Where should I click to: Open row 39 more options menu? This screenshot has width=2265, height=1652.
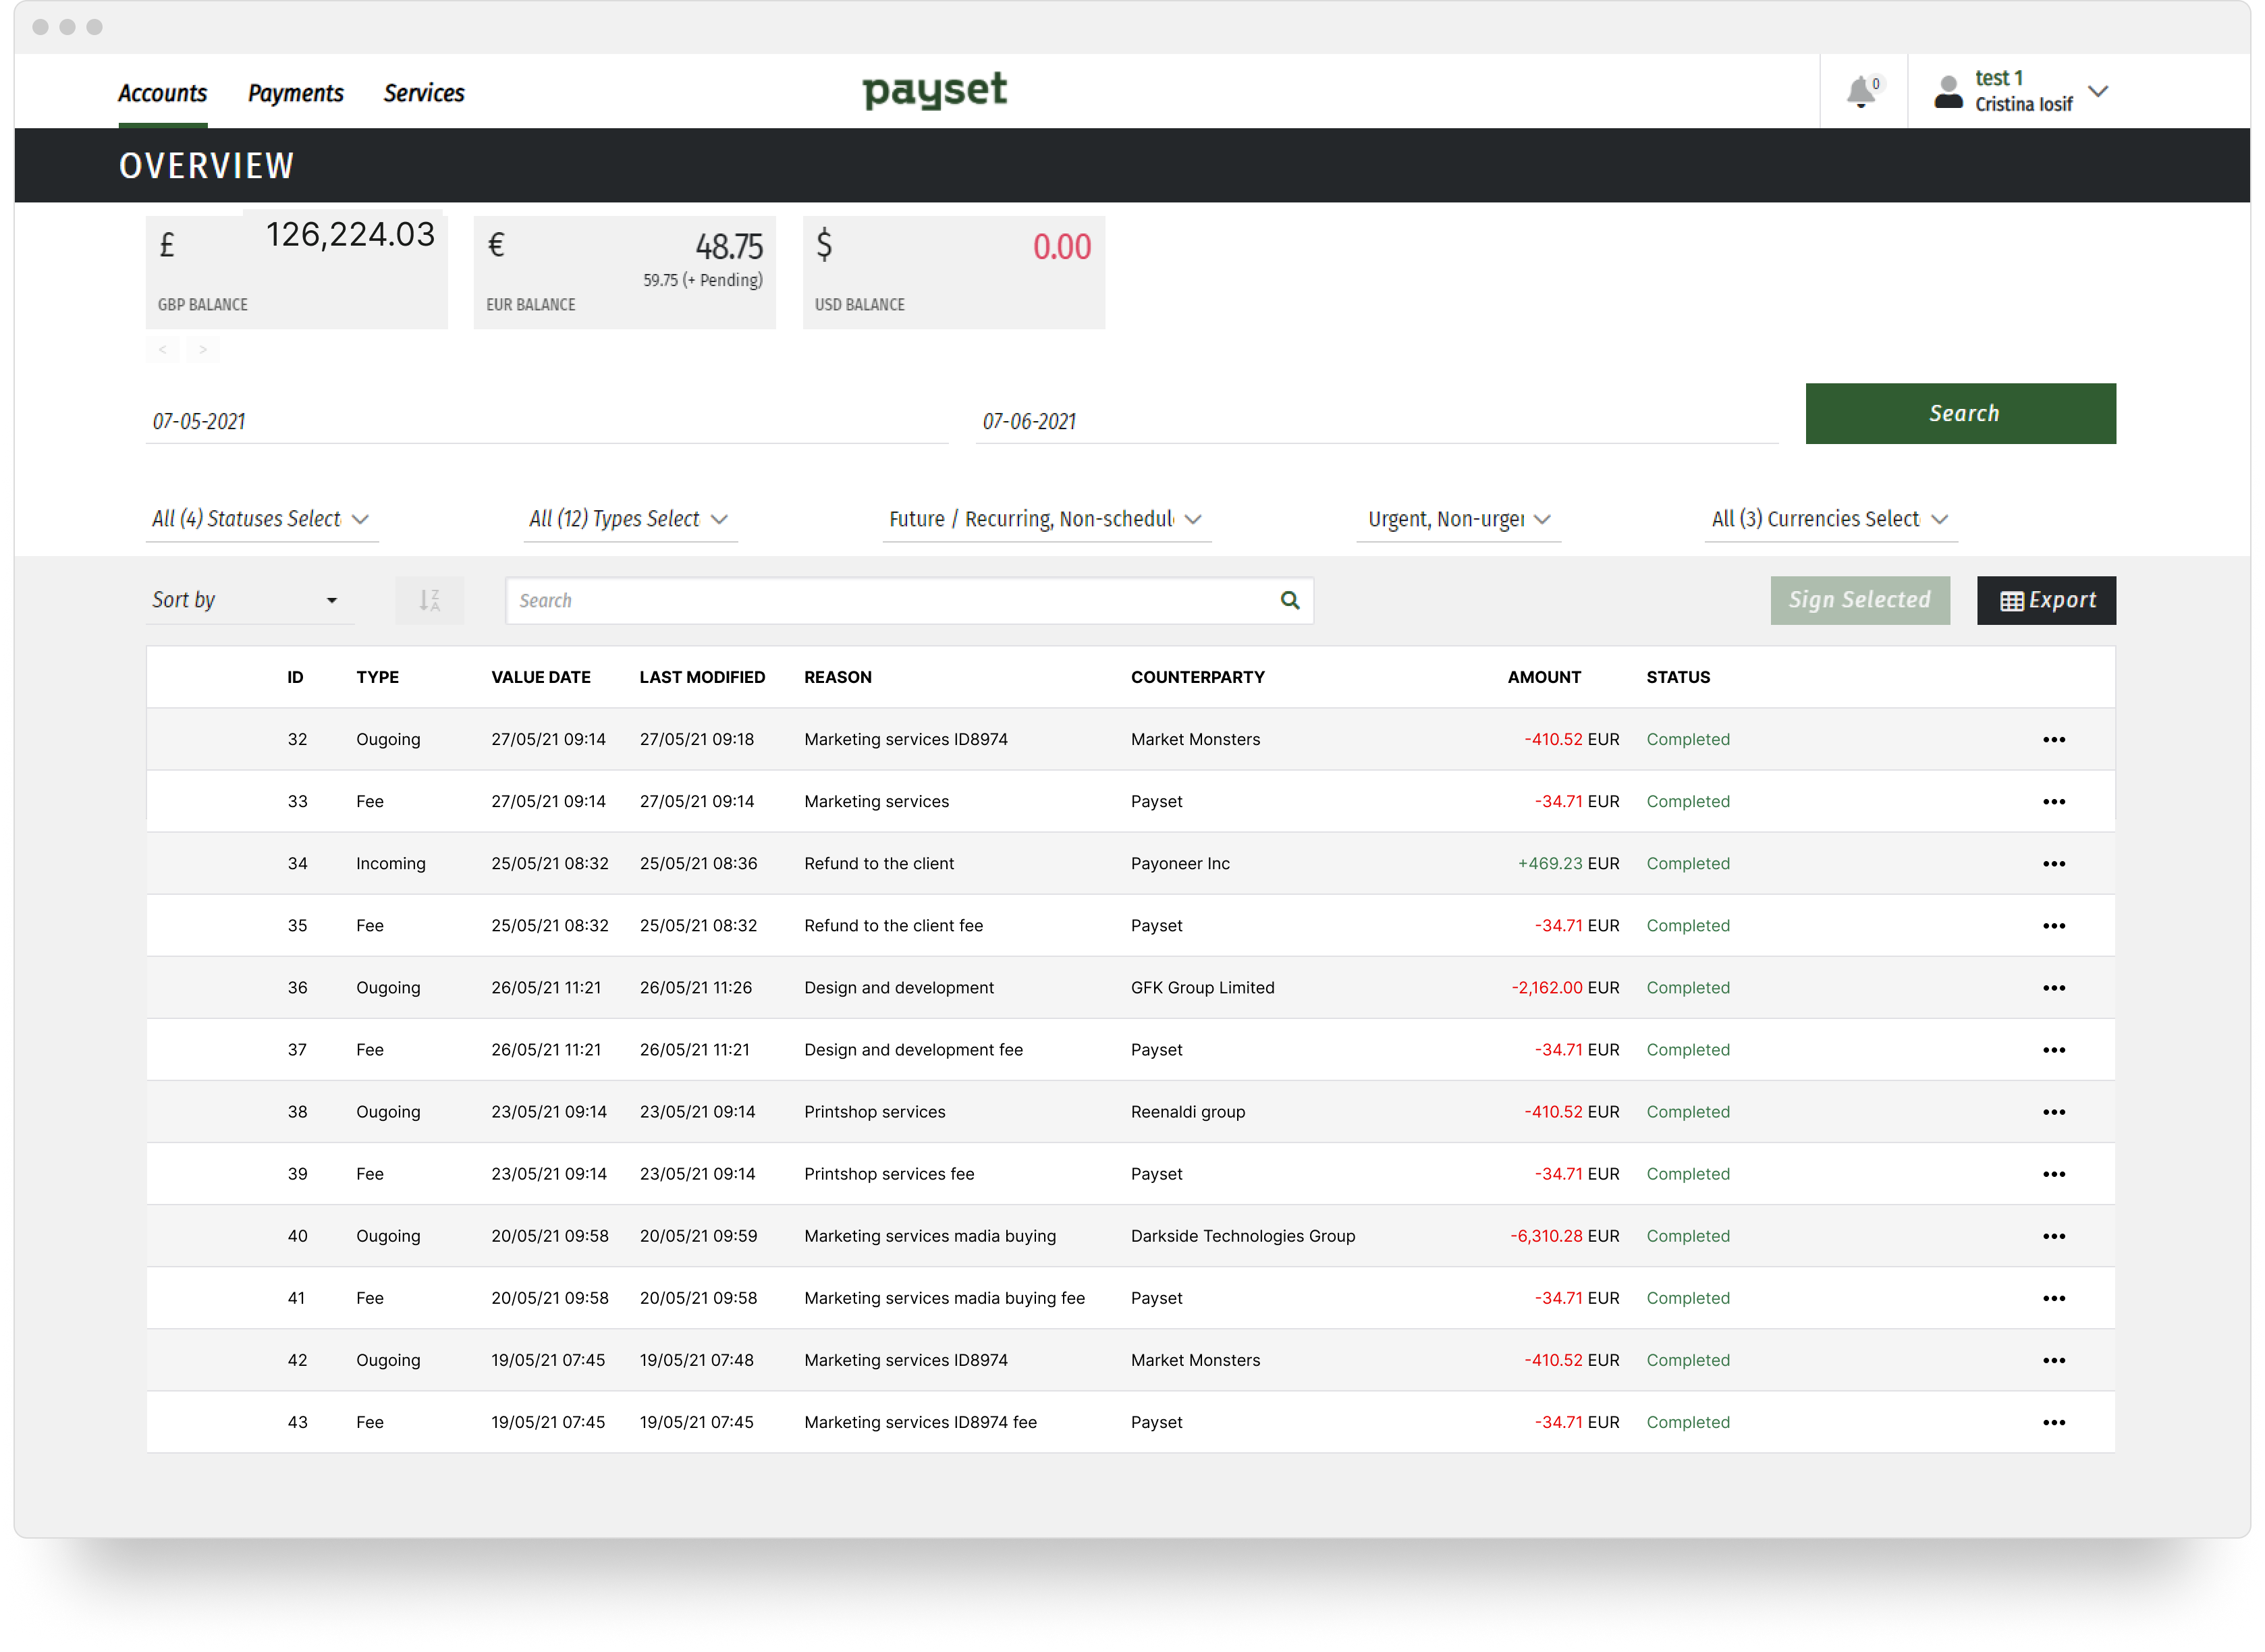[2054, 1173]
